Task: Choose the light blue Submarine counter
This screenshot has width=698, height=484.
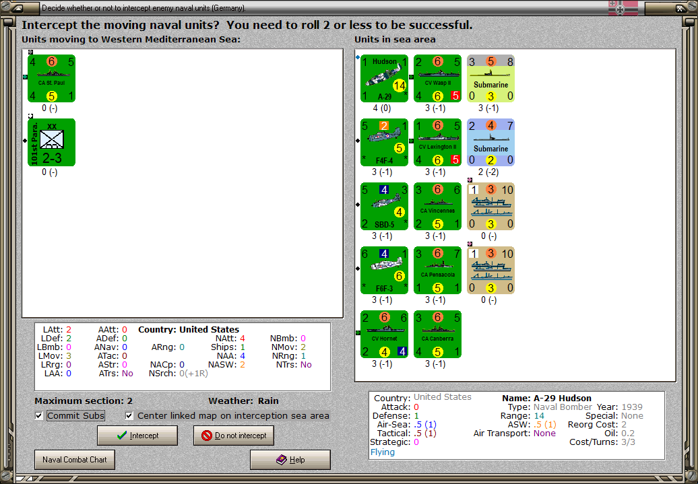Action: click(x=491, y=142)
